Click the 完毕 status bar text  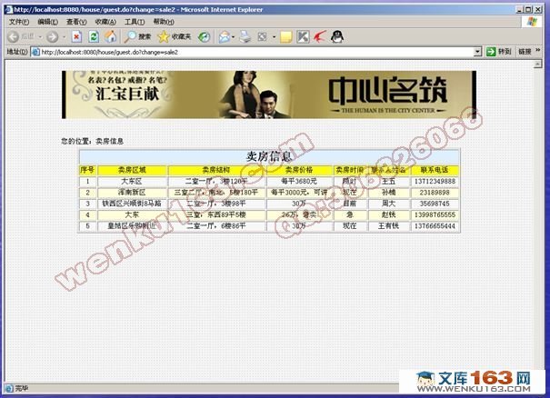(22, 388)
